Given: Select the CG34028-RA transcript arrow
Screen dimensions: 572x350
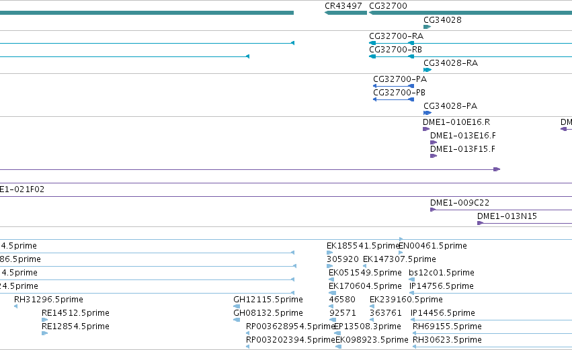Looking at the screenshot, I should click(x=427, y=70).
